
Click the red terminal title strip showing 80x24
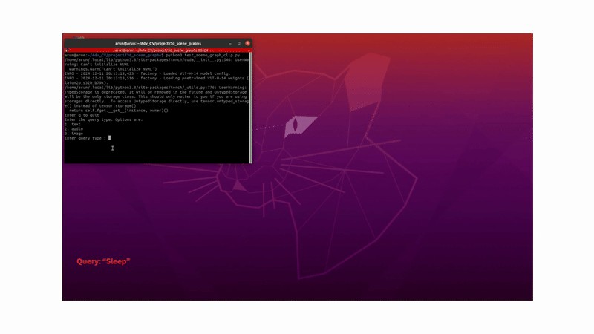coord(158,50)
